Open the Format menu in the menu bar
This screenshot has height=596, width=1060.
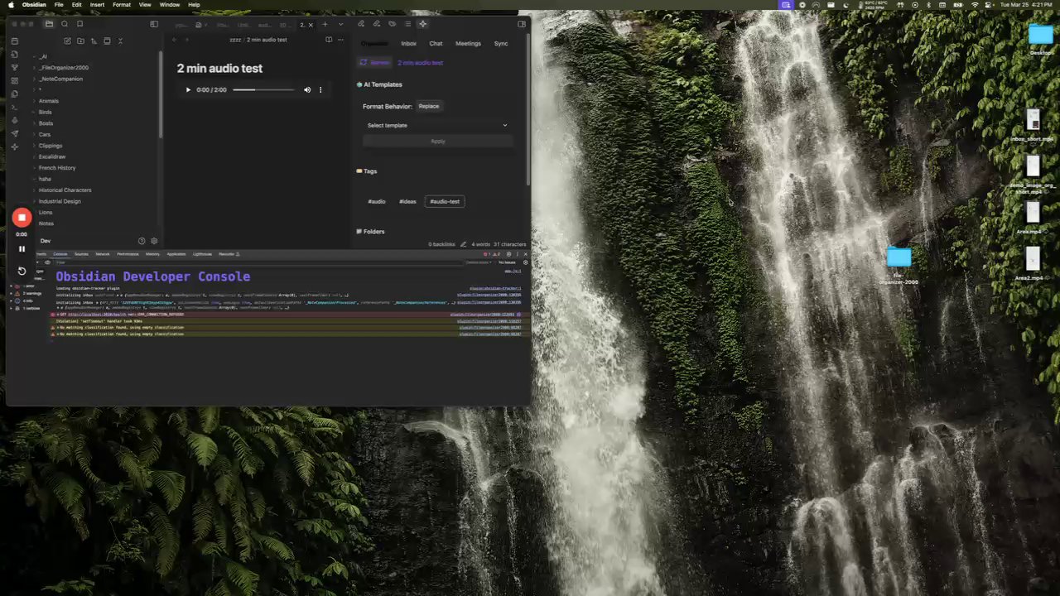coord(122,4)
